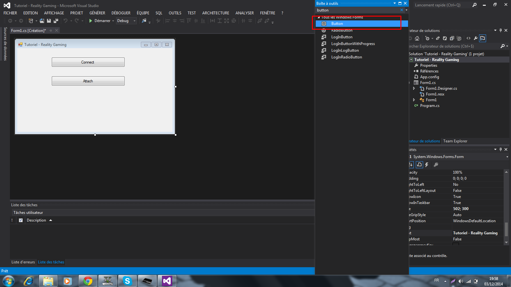Open the ARCHITECTURE menu
The height and width of the screenshot is (287, 511).
216,13
